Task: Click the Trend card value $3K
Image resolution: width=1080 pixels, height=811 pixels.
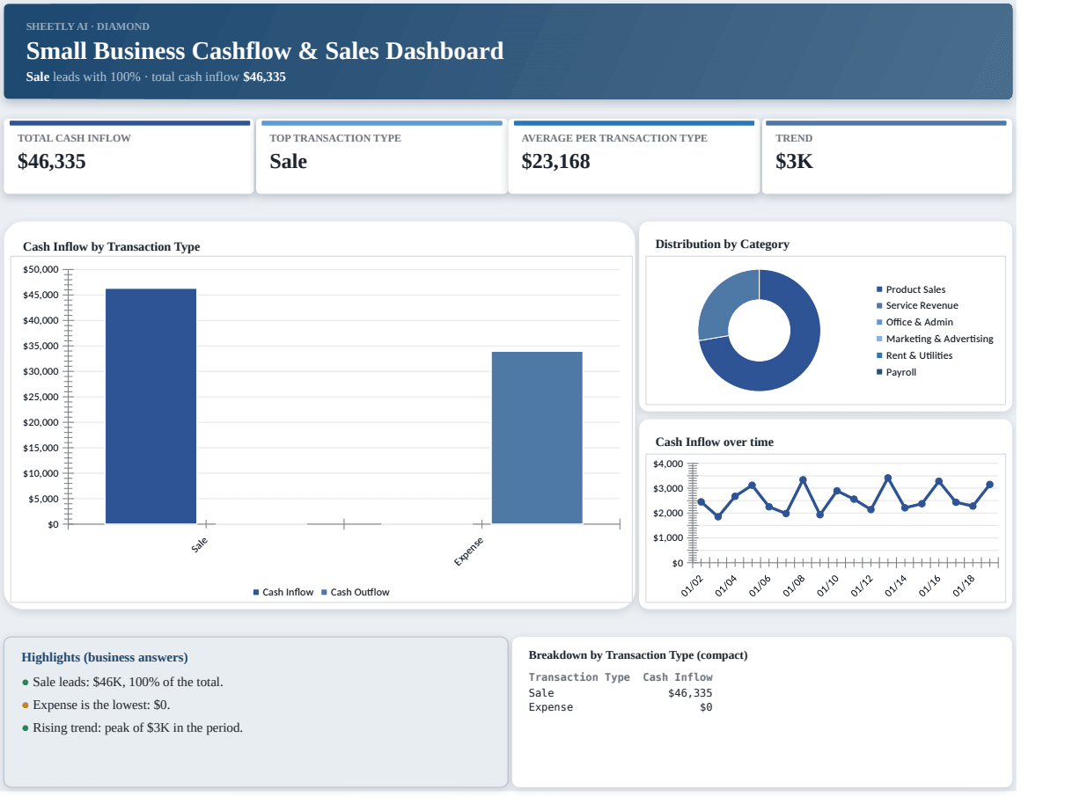Action: (794, 161)
